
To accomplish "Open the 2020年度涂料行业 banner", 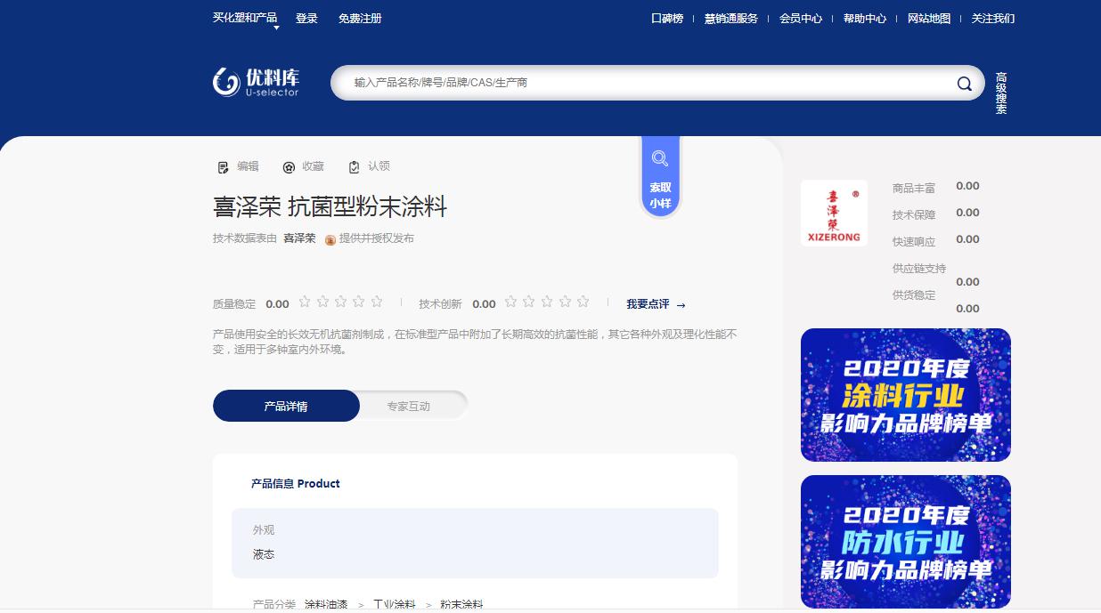I will (x=906, y=395).
